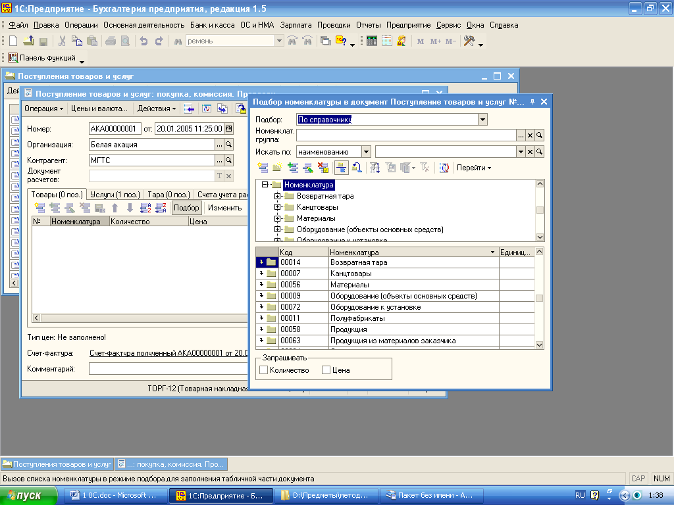Open the Подбор dropdown list

[x=482, y=120]
